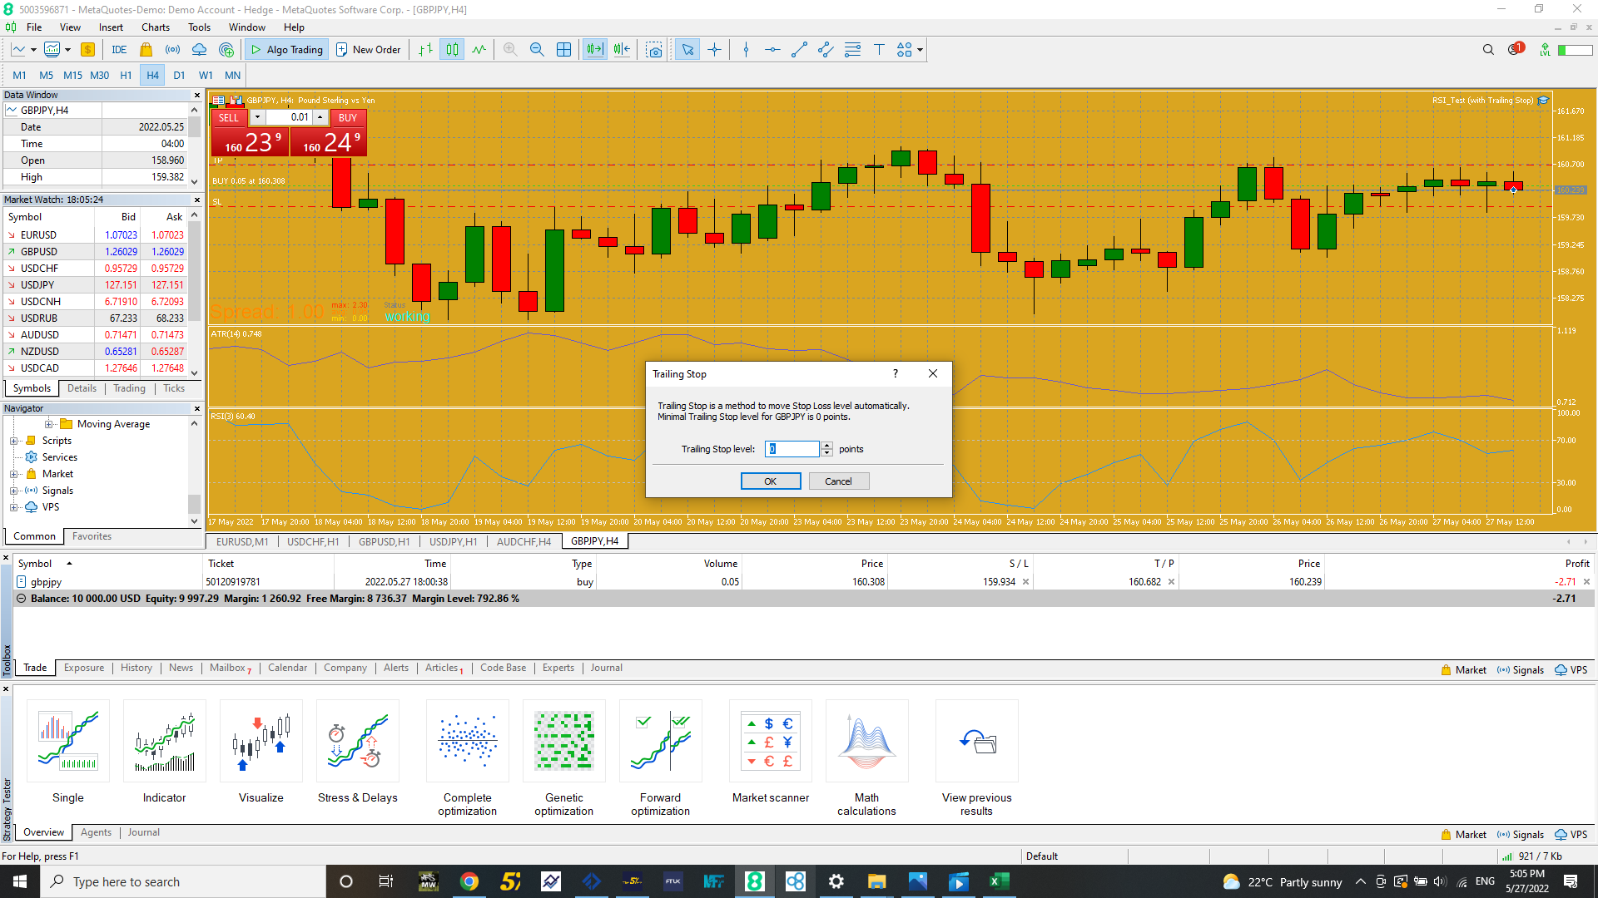Open help in the Trailing Stop dialog
This screenshot has height=898, width=1598.
tap(896, 374)
